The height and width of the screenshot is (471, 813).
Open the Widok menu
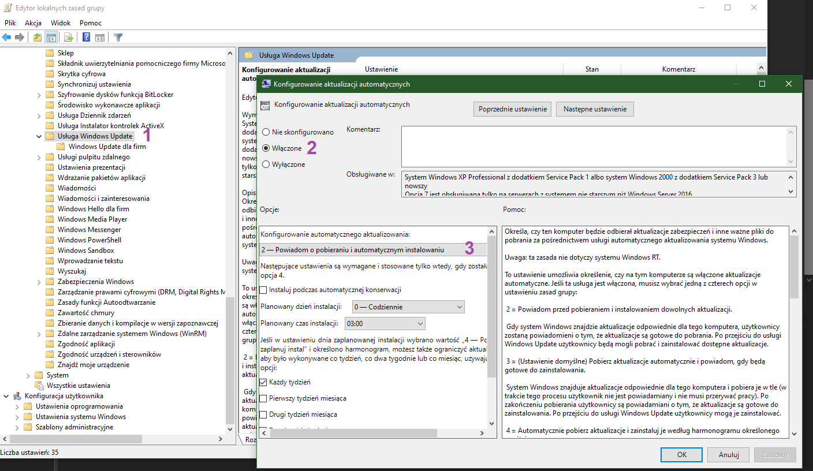pyautogui.click(x=61, y=23)
